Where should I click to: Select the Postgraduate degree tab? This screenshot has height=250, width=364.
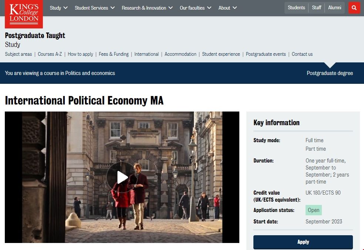(x=330, y=73)
